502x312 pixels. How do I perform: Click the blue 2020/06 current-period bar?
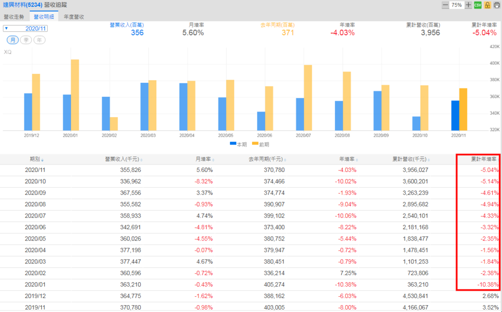(261, 121)
